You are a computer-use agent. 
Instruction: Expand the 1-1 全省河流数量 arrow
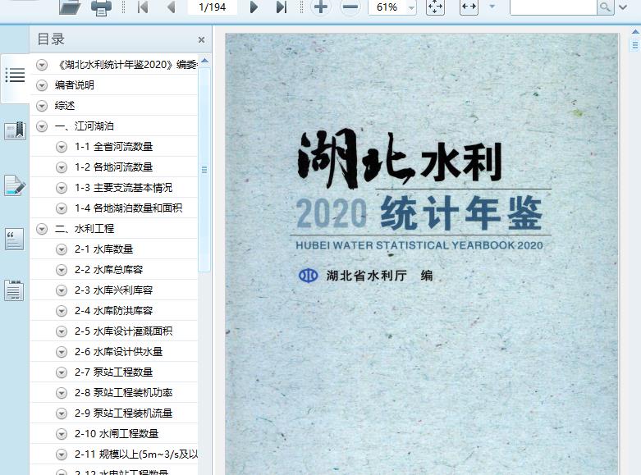click(x=62, y=147)
